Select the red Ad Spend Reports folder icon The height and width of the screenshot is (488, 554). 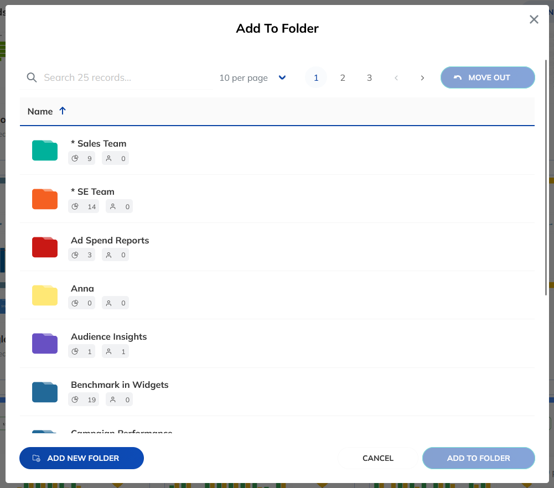45,247
